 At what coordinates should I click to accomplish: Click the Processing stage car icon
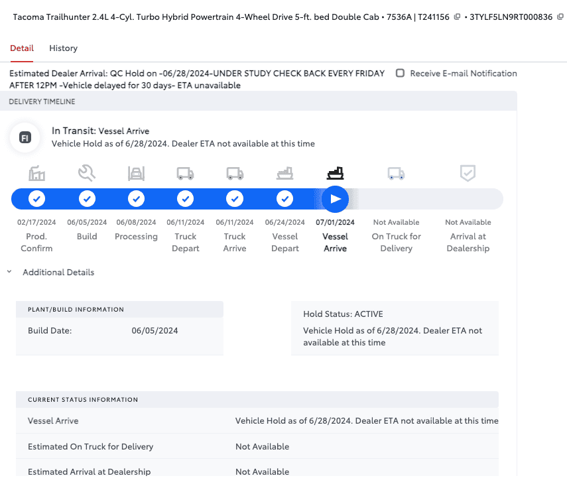click(136, 174)
